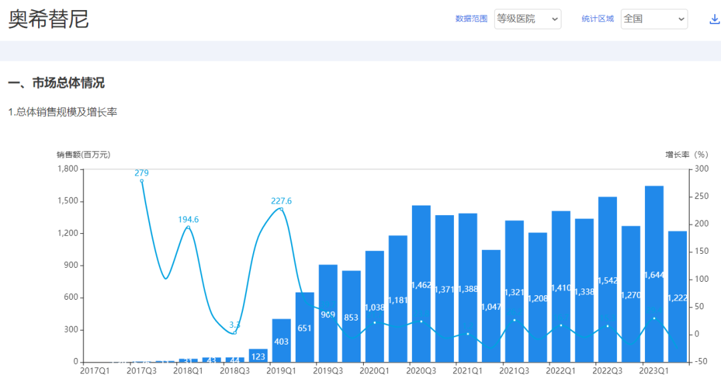Select the bar labeled 1,542
Viewport: 721px width, 386px height.
tap(608, 280)
